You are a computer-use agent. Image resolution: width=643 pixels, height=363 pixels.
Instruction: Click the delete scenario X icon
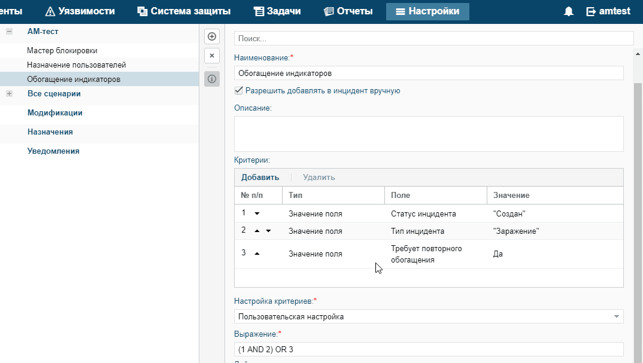click(211, 56)
